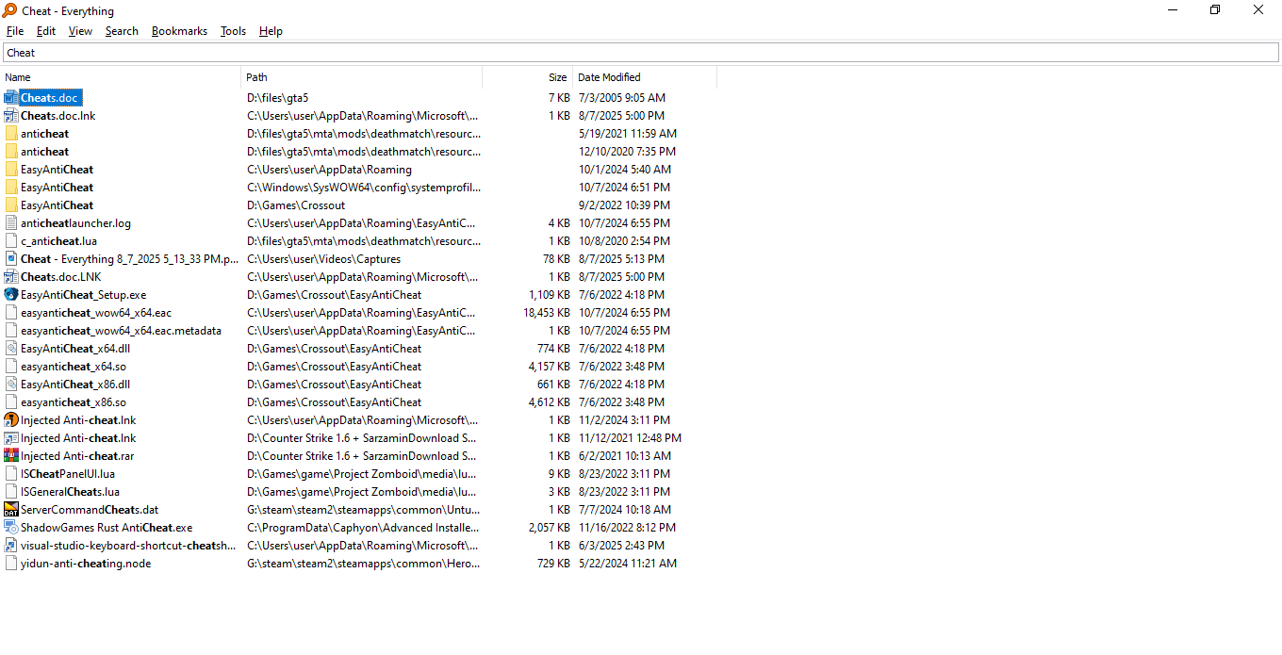The height and width of the screenshot is (655, 1282).
Task: Click the EasyAntiCheat_Setup.exe installer icon
Action: (11, 295)
